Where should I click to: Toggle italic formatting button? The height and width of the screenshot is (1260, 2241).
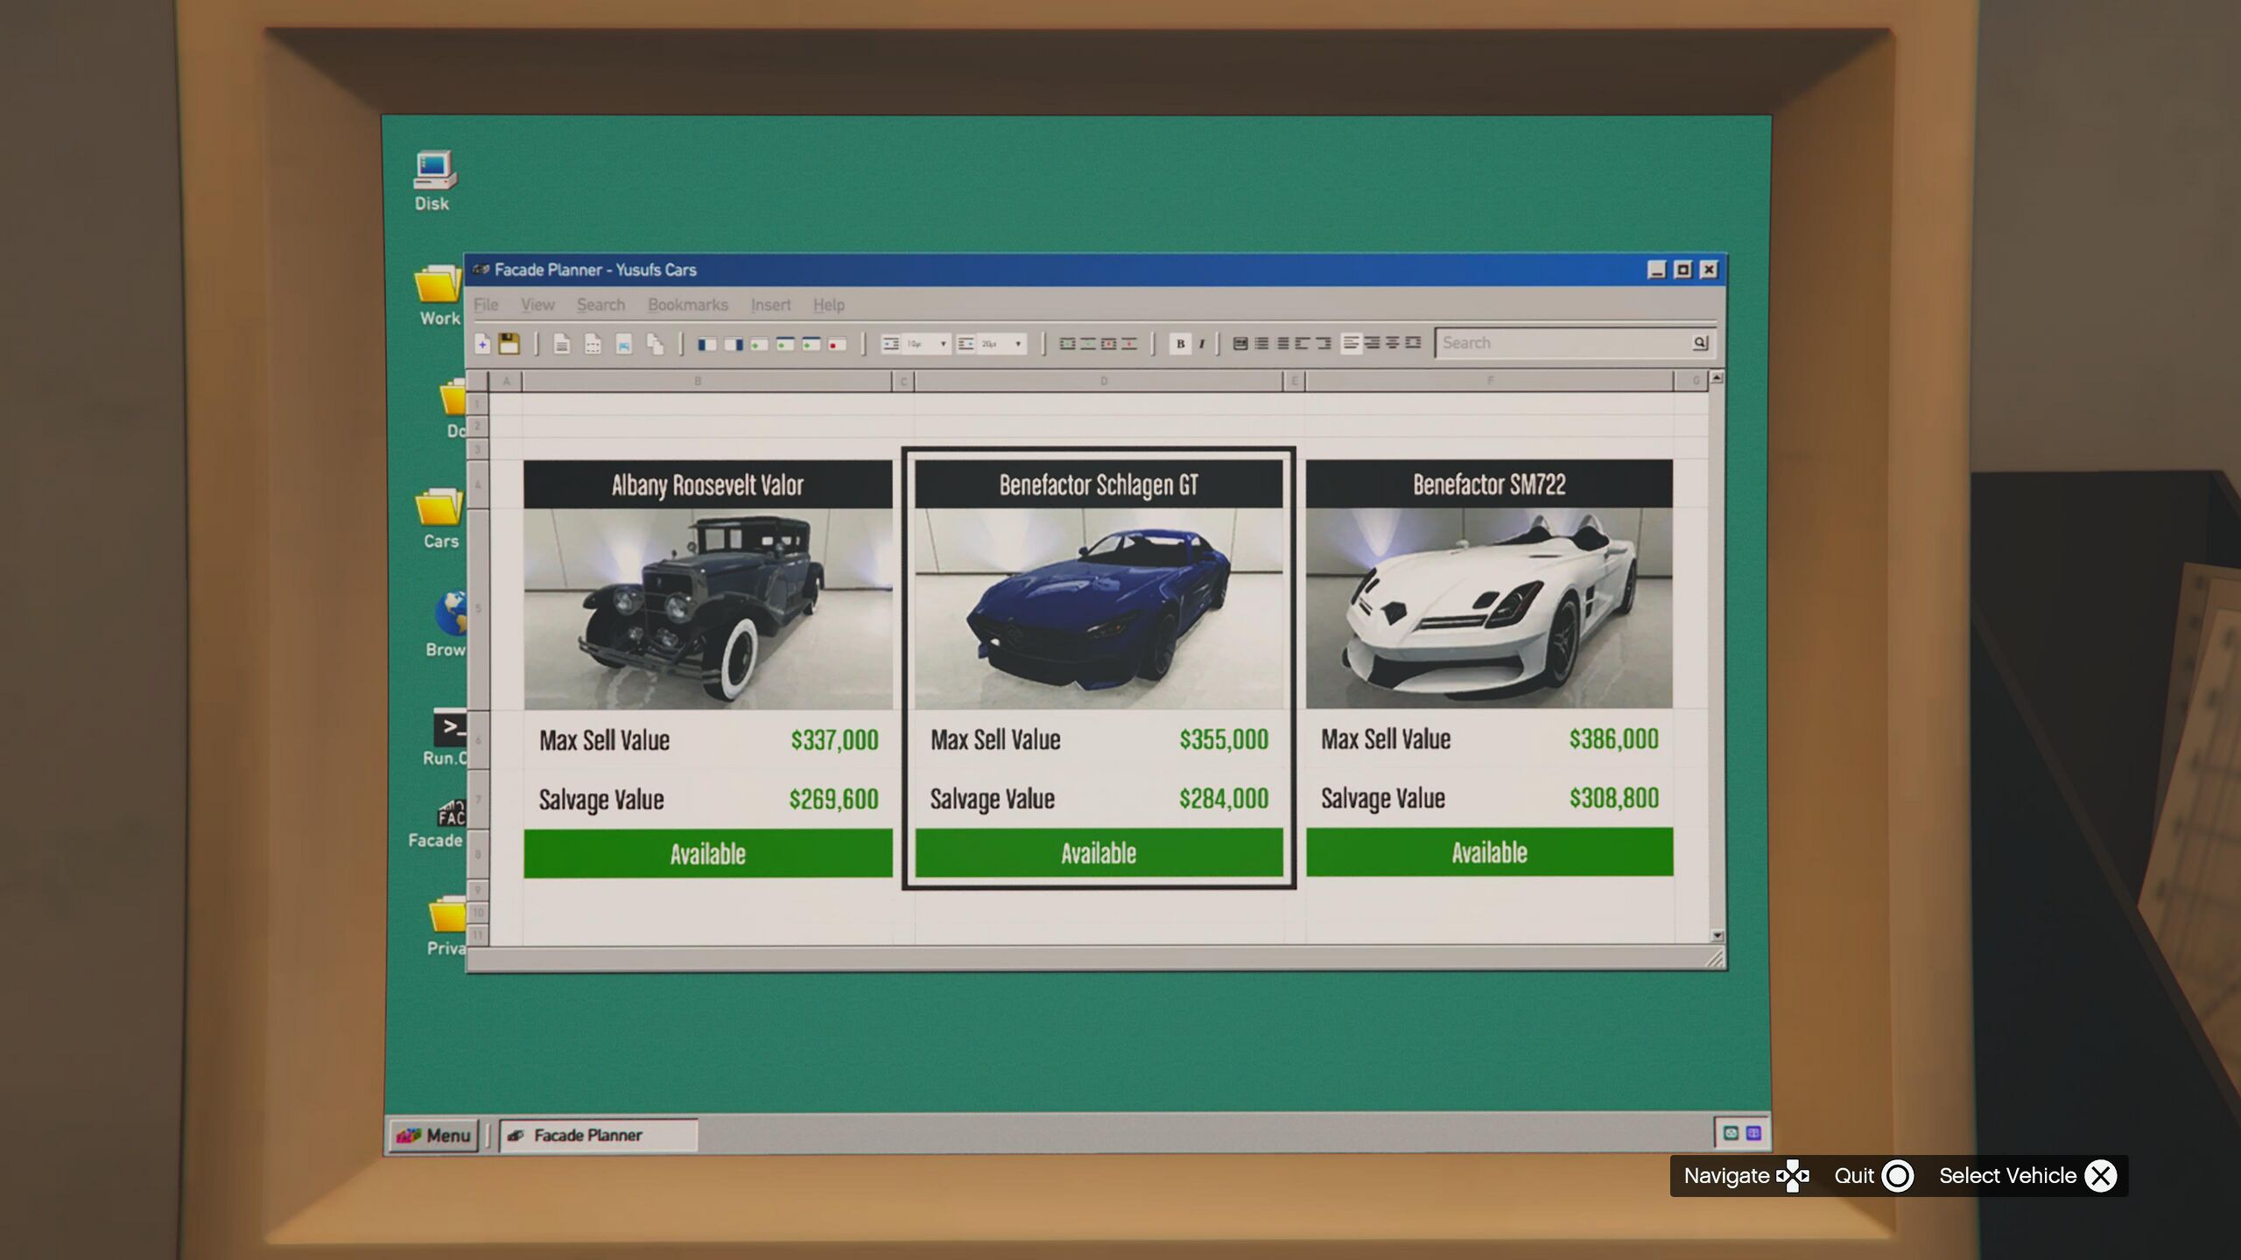(1202, 344)
